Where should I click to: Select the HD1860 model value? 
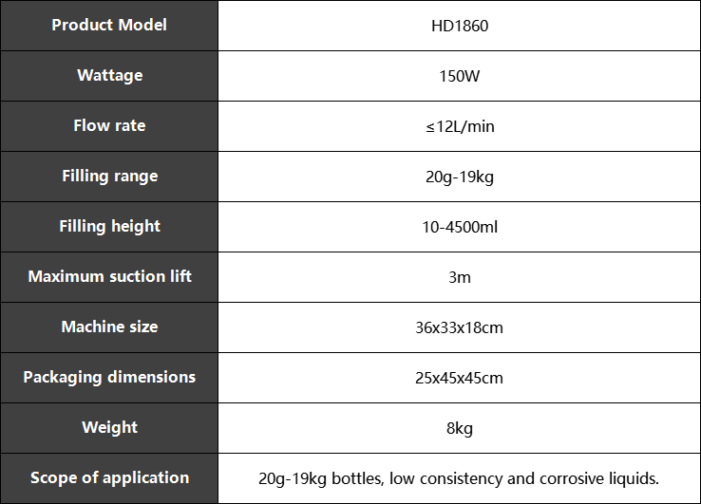[x=460, y=26]
